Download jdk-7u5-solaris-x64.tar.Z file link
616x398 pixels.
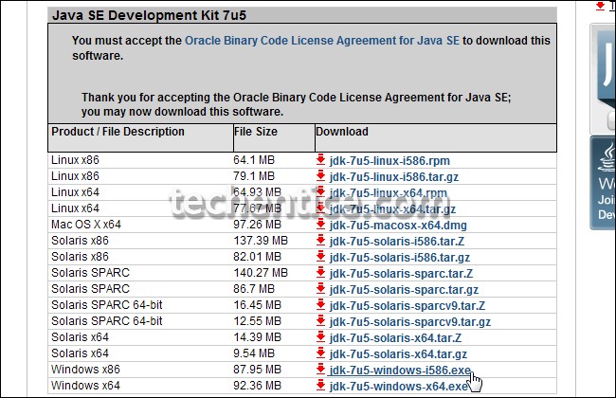coord(395,338)
